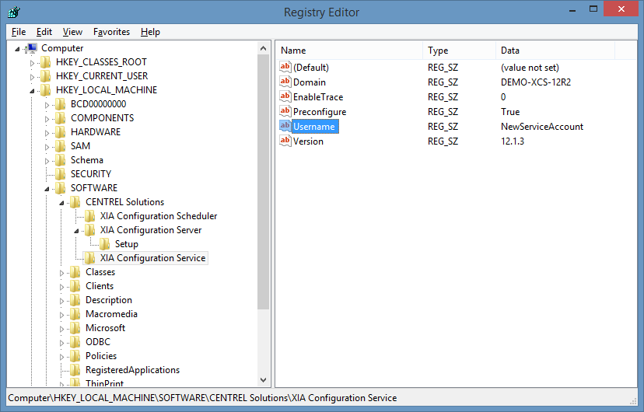Minimize the Registry Editor window
The height and width of the screenshot is (412, 644).
pos(572,10)
